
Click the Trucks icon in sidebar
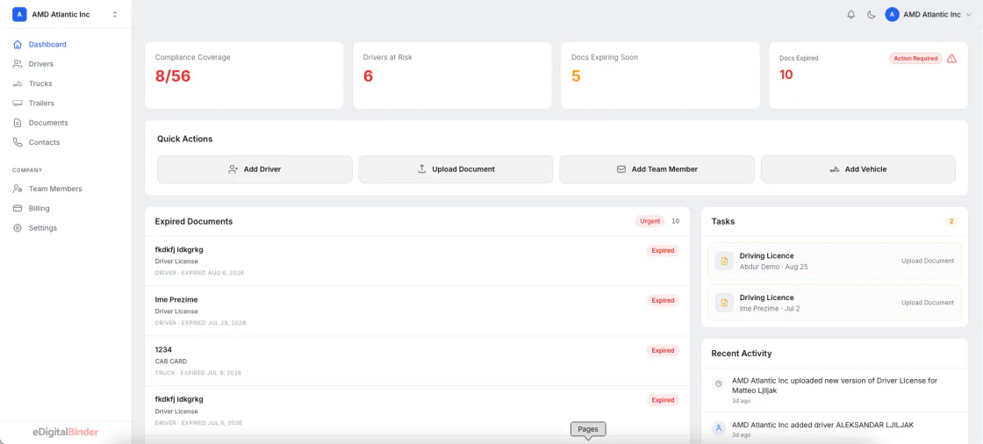[x=18, y=83]
